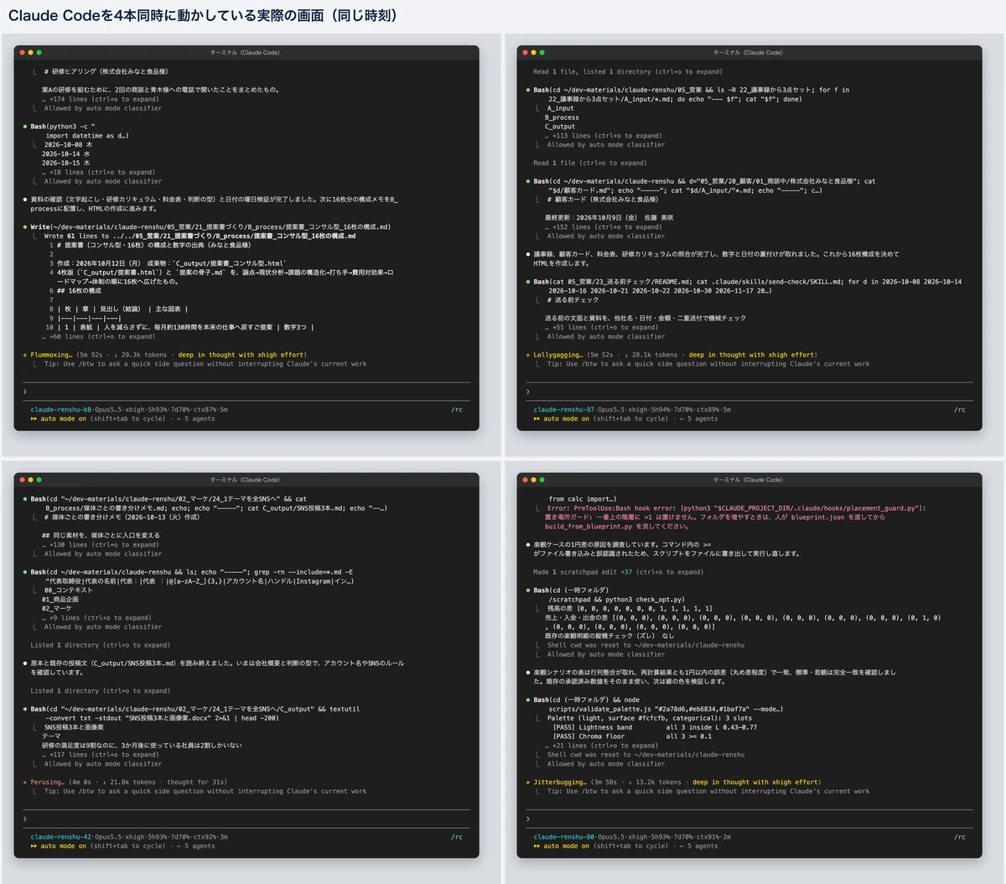Expand the '+60 lines' collapsed output
The width and height of the screenshot is (1006, 884).
point(99,336)
